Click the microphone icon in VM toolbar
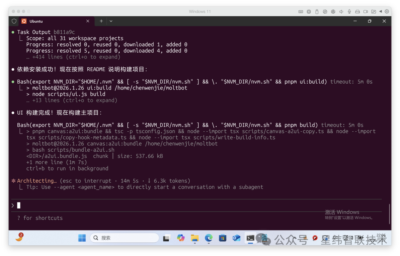This screenshot has height=256, width=400. pos(349,11)
